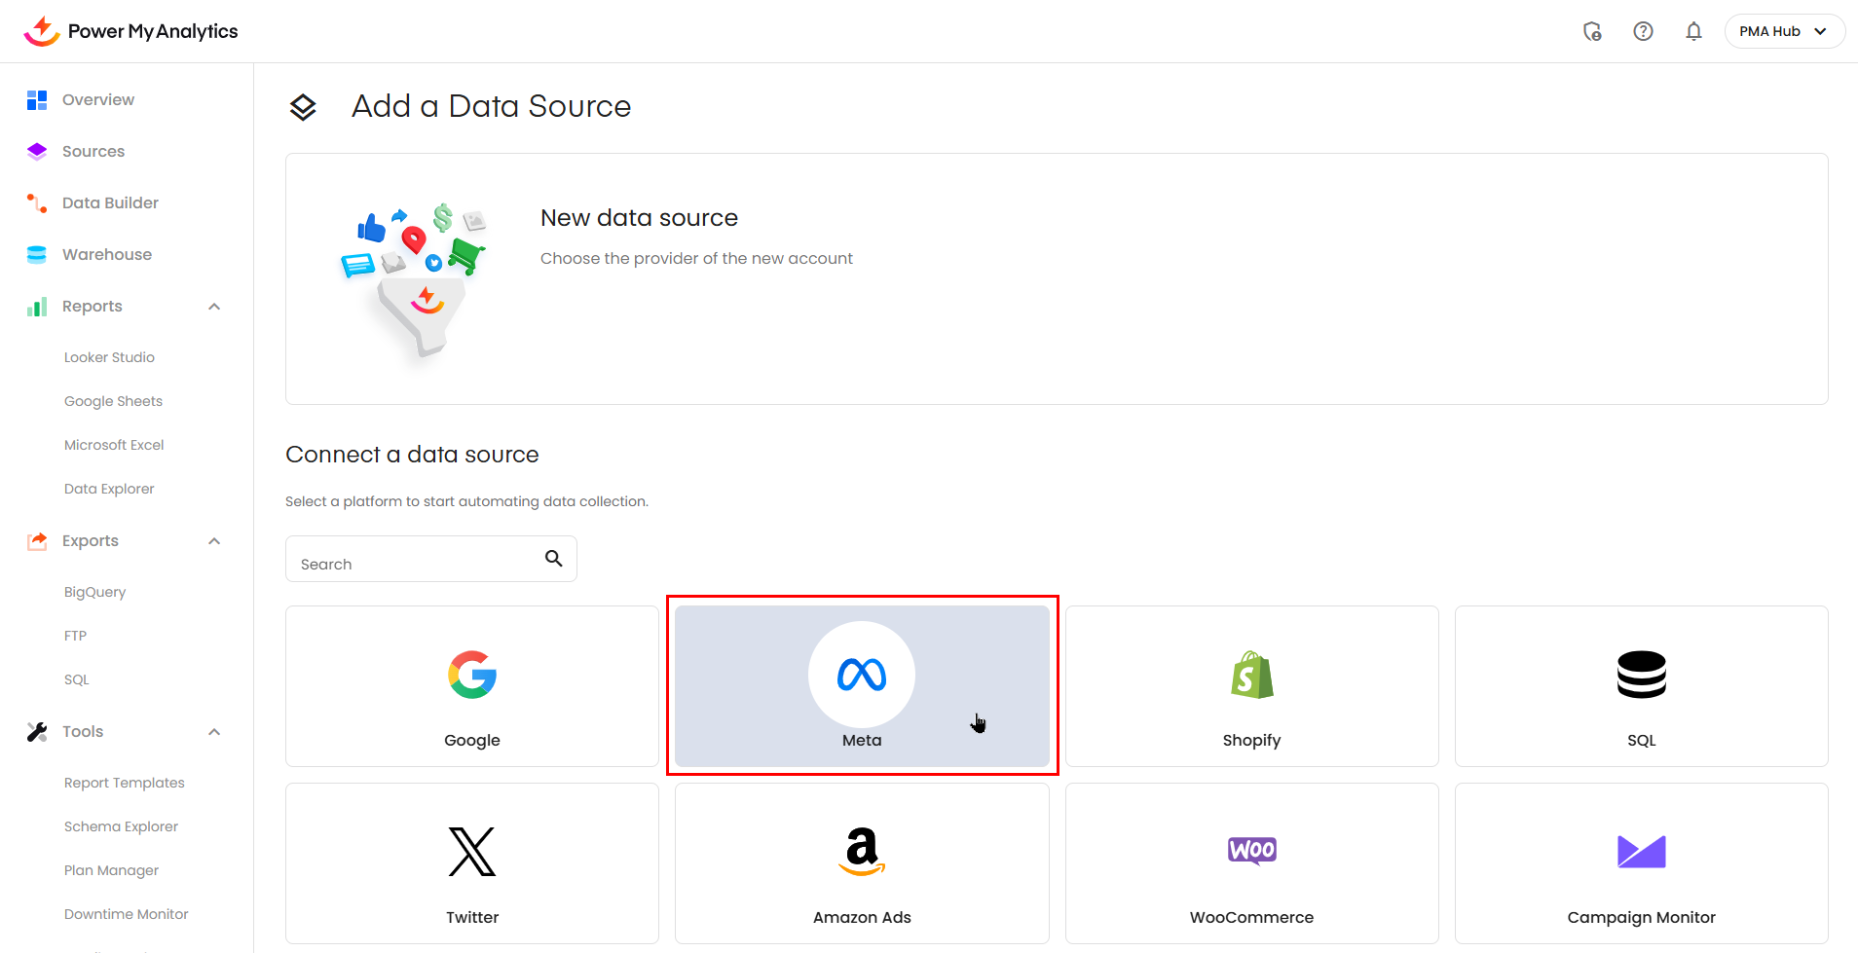The width and height of the screenshot is (1858, 953).
Task: Pick the Twitter X source logo
Action: pos(472,852)
